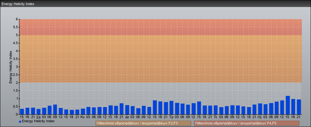Click the bar above the Κυ label
Viewport: 311px width, 127px height.
click(83, 111)
